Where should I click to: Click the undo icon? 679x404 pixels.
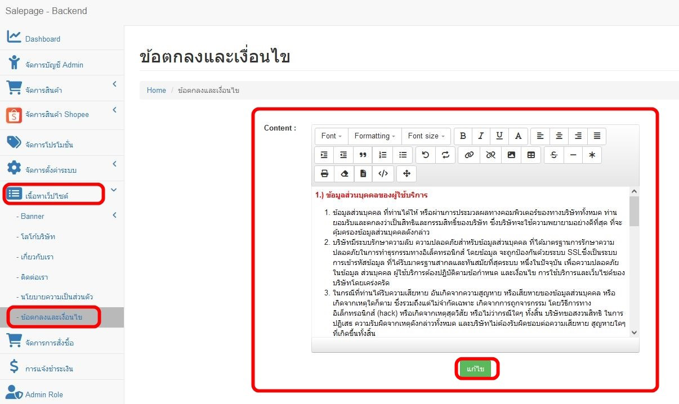pos(426,155)
